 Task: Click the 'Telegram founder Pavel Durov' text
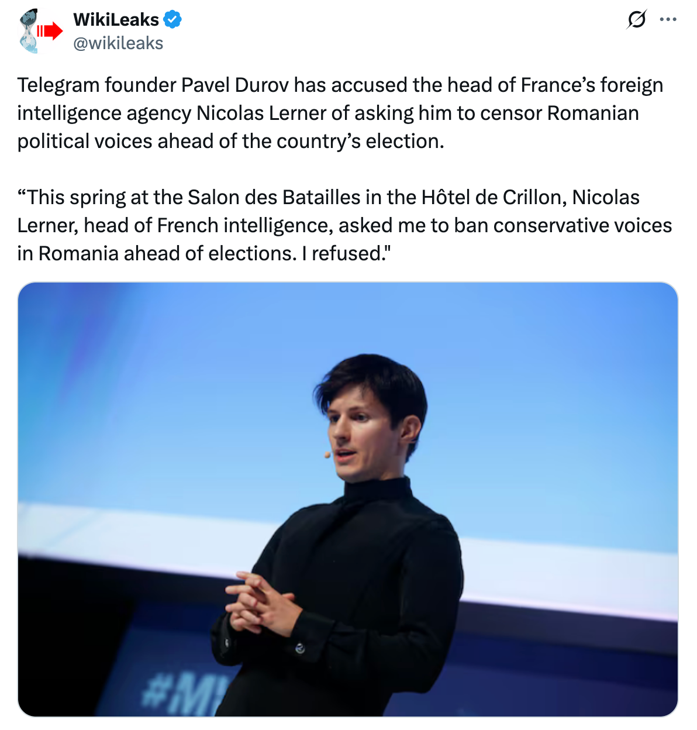(x=153, y=85)
